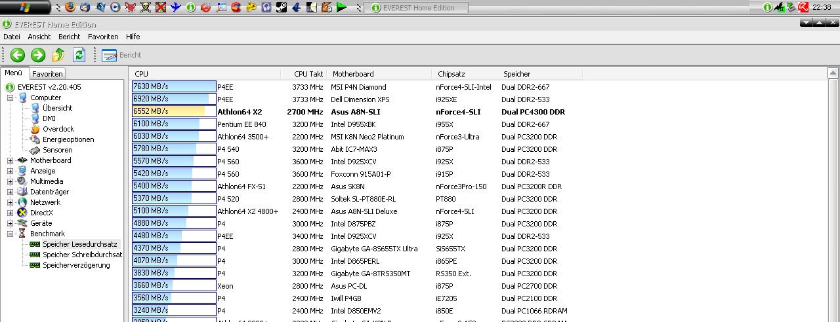Viewport: 840px width, 322px height.
Task: Open the Speicherverzögerung benchmark
Action: [76, 265]
